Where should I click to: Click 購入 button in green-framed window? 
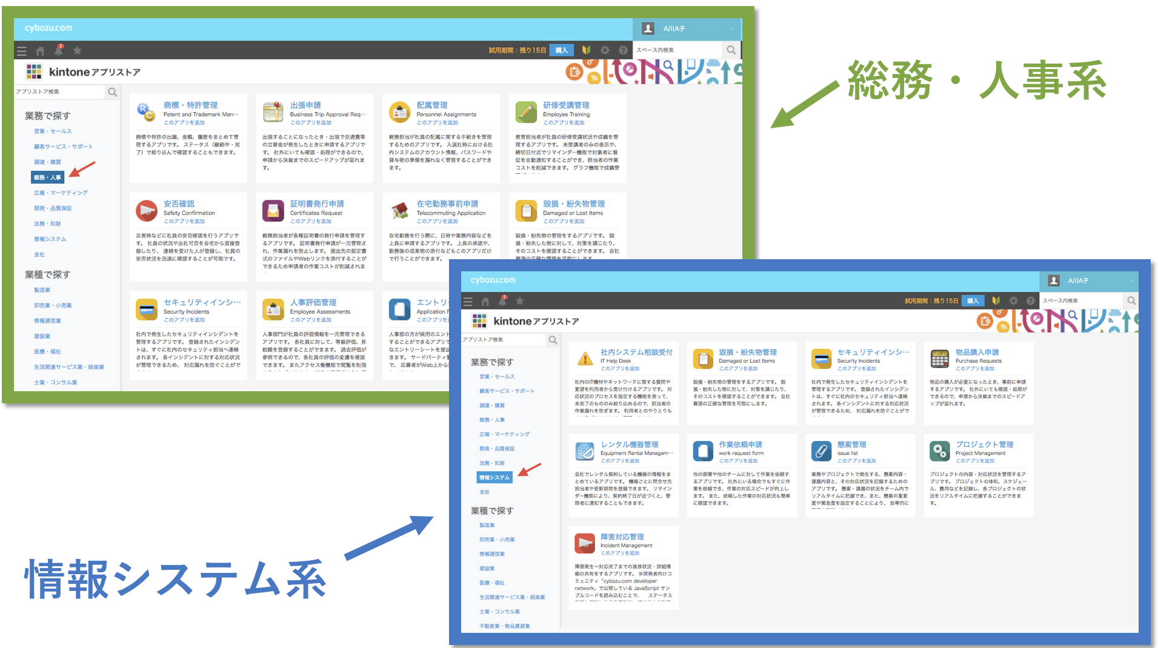pos(562,50)
